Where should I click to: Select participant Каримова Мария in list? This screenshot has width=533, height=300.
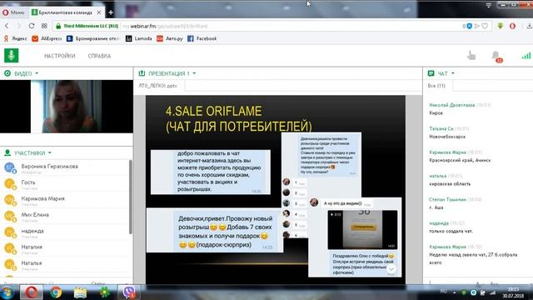click(x=65, y=200)
